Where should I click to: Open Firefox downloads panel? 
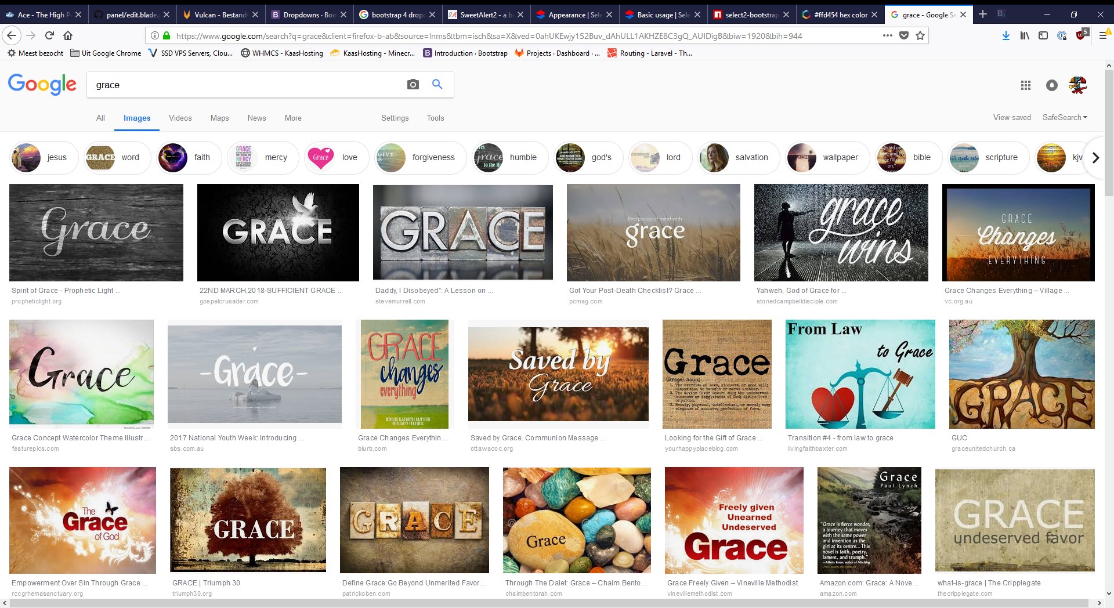[1006, 35]
